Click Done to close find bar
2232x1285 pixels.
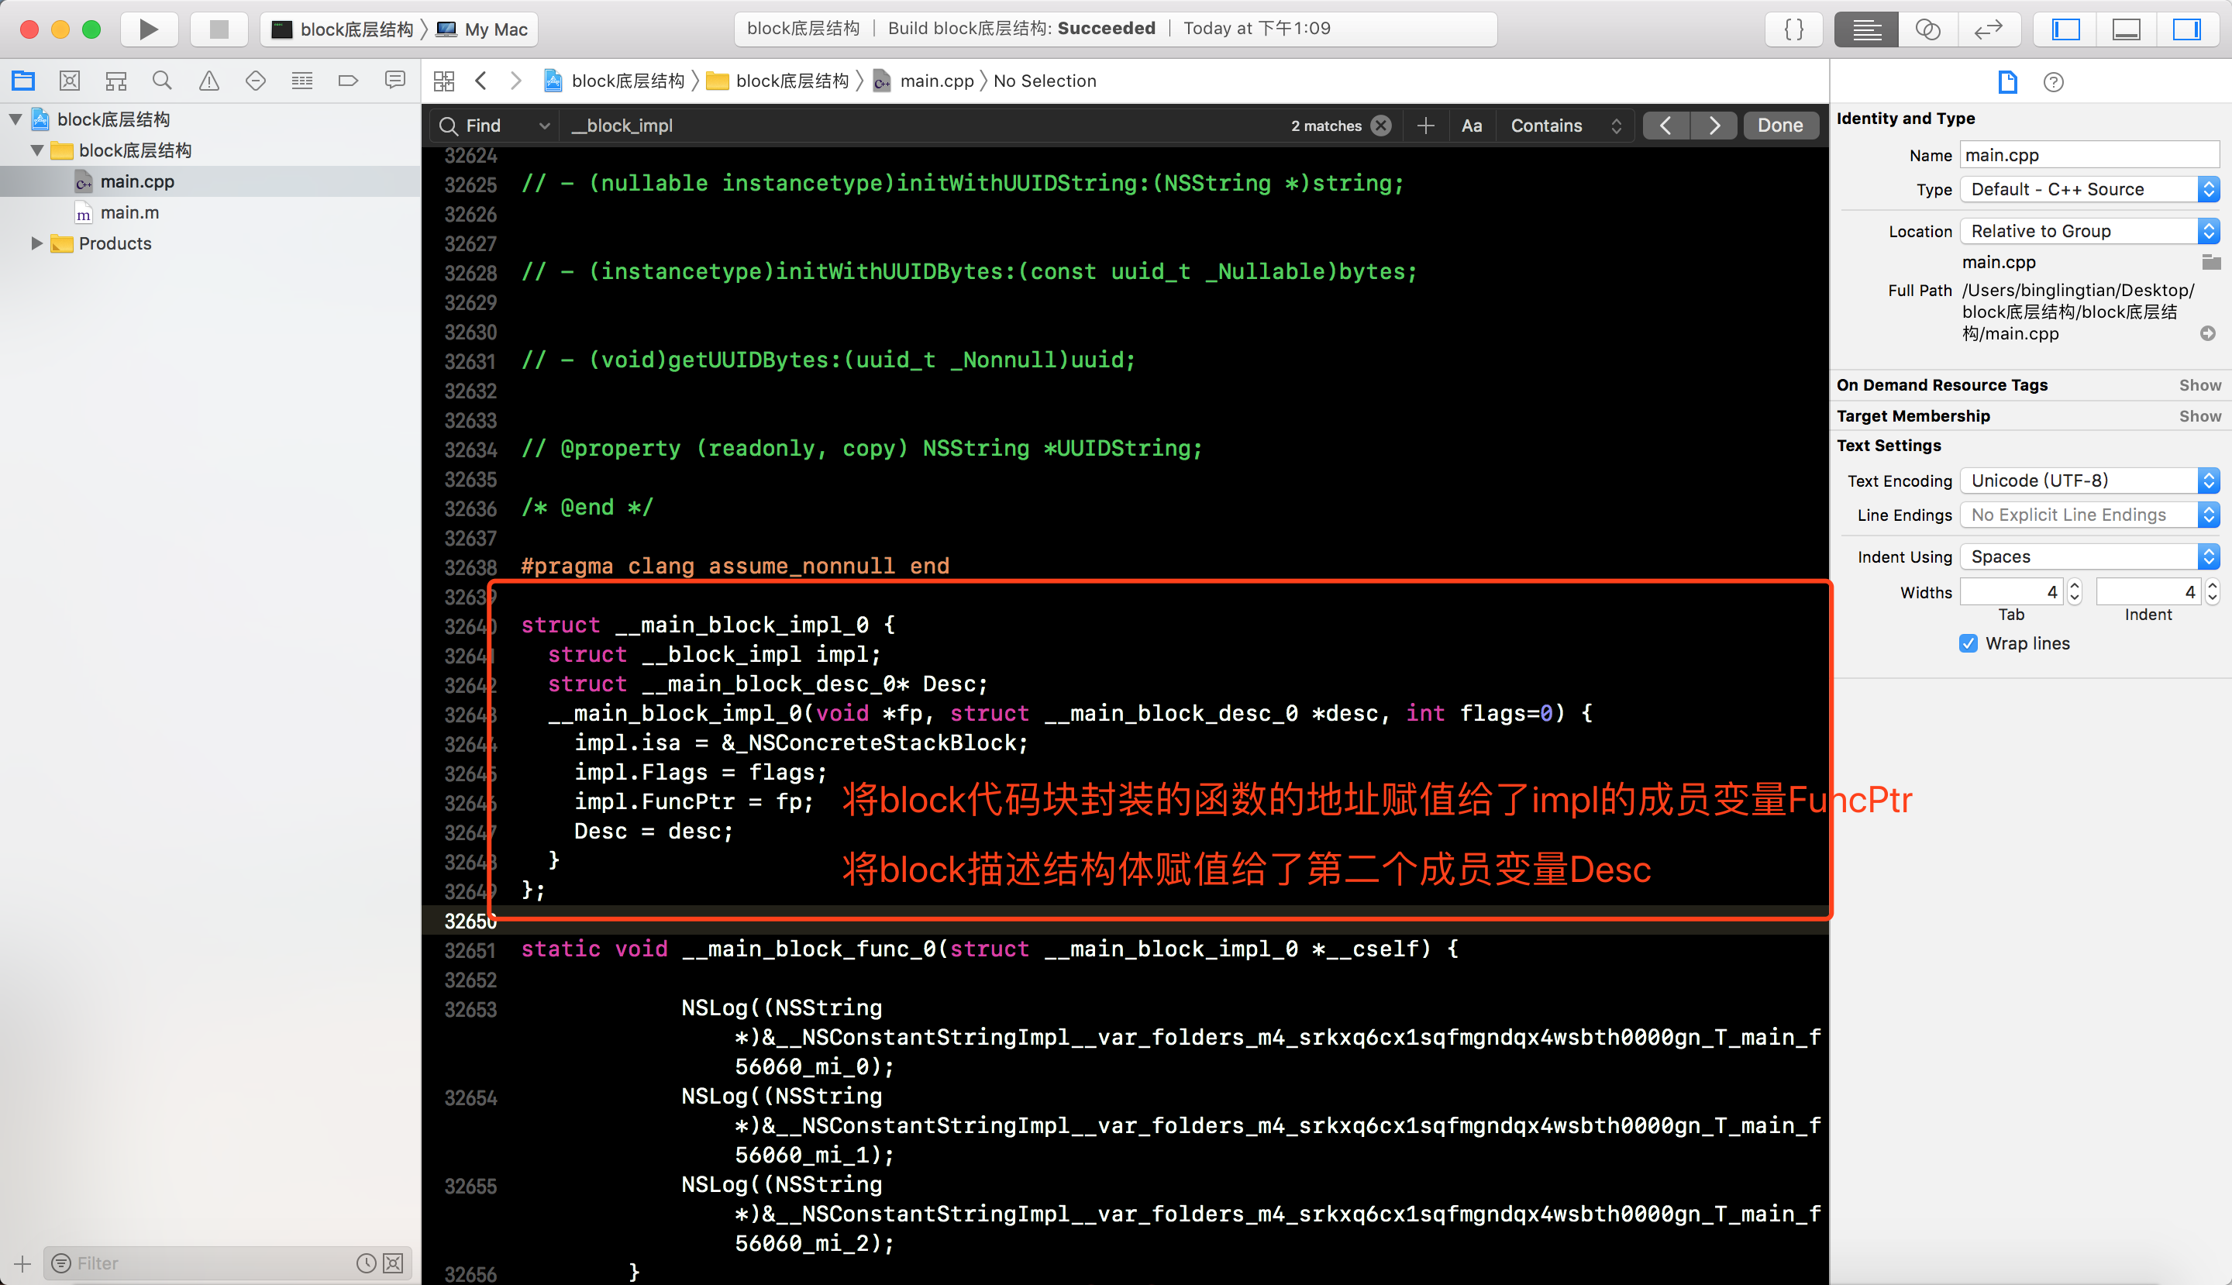tap(1779, 126)
